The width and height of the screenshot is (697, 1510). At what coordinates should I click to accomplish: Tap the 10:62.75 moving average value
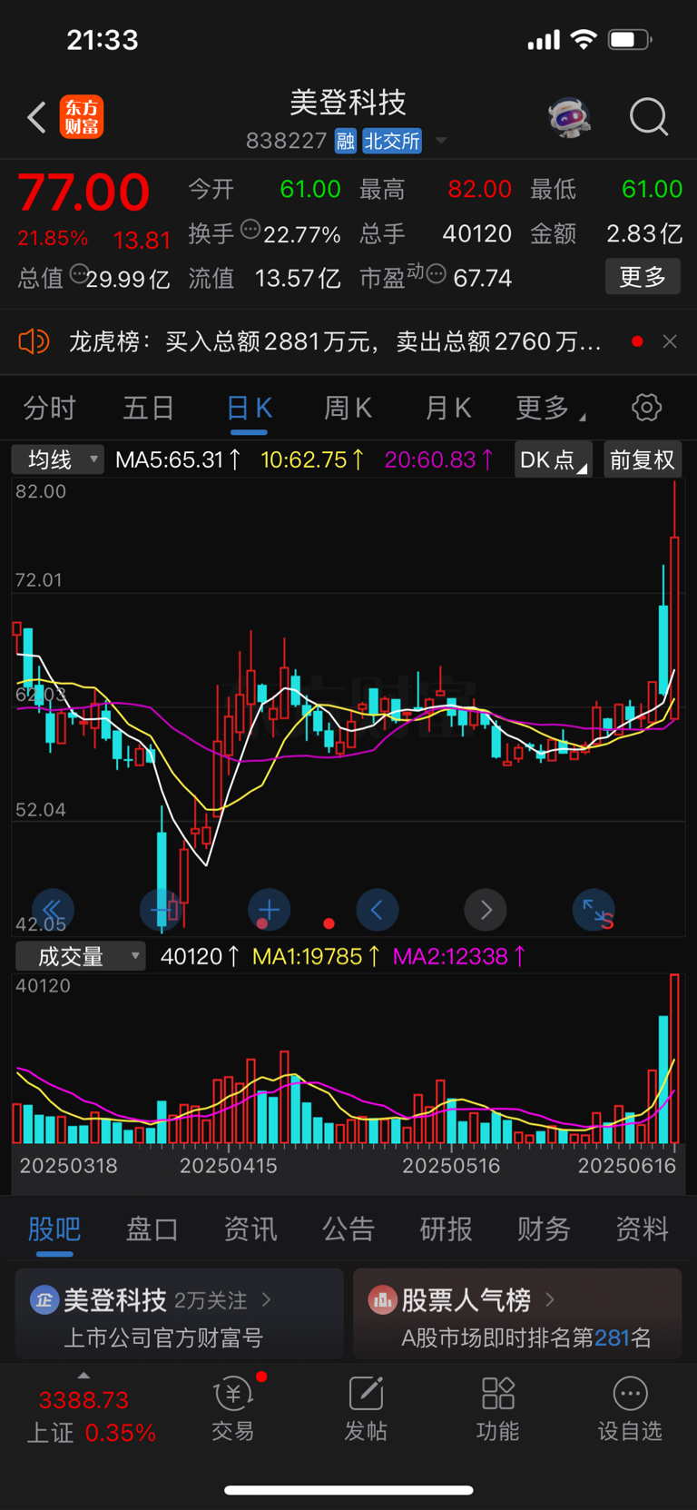[312, 459]
